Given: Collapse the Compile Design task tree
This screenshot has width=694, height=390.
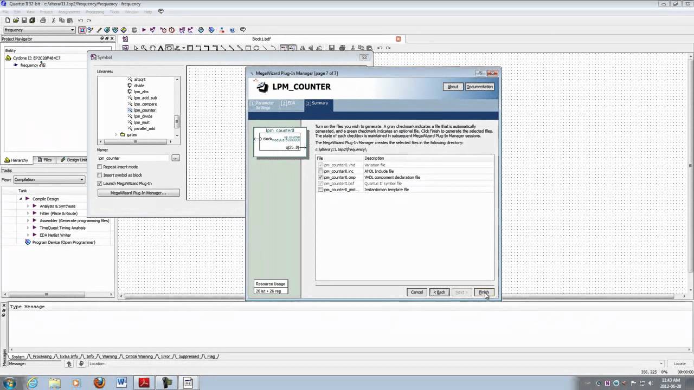Looking at the screenshot, I should (x=21, y=199).
